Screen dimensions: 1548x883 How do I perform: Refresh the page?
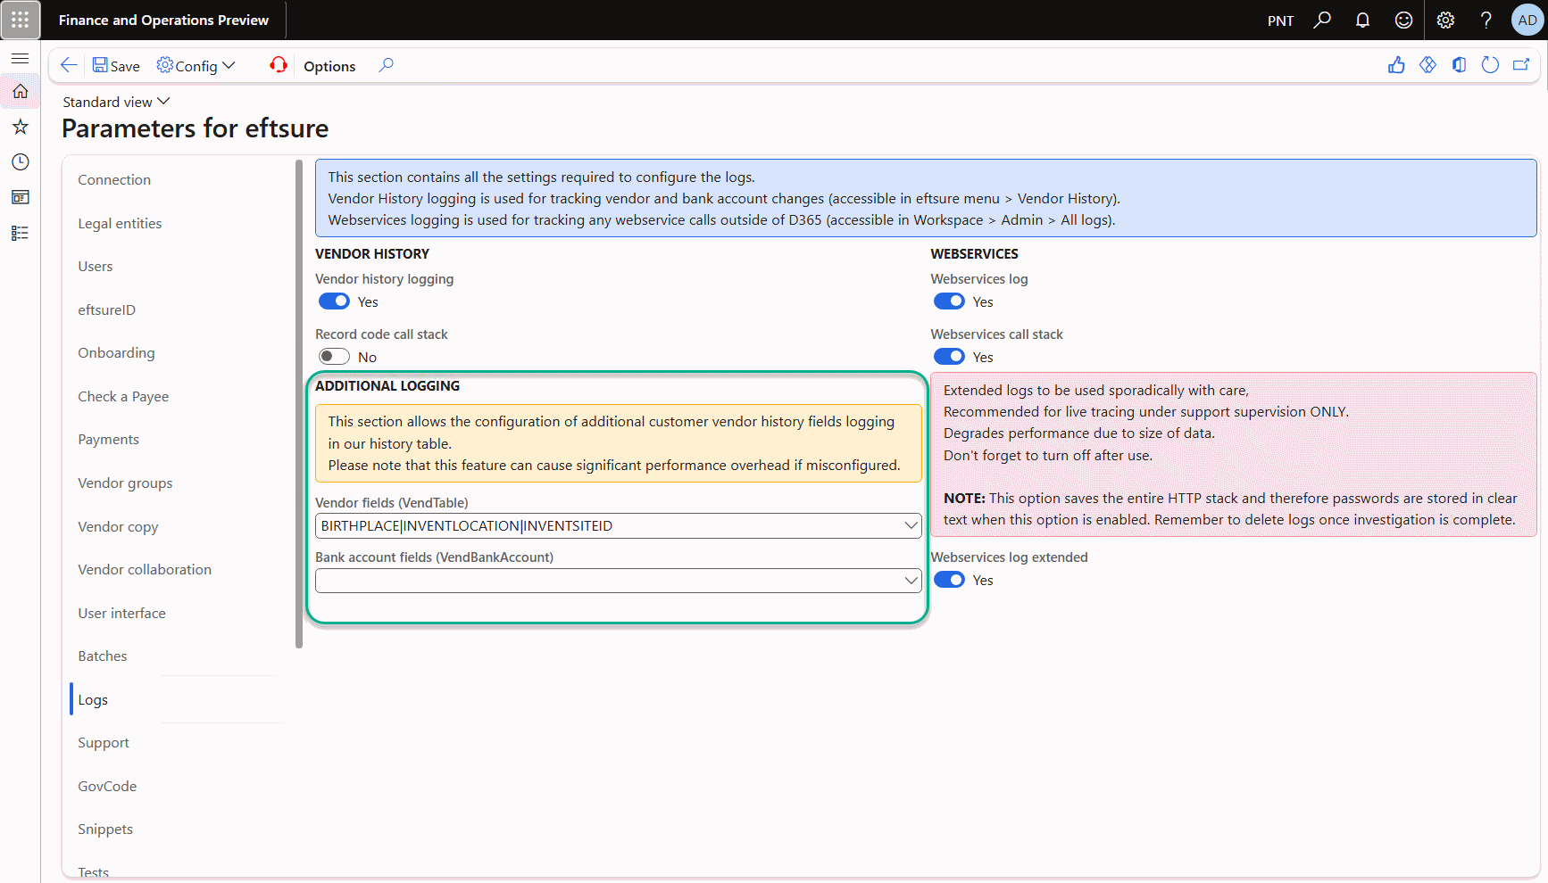(1490, 65)
